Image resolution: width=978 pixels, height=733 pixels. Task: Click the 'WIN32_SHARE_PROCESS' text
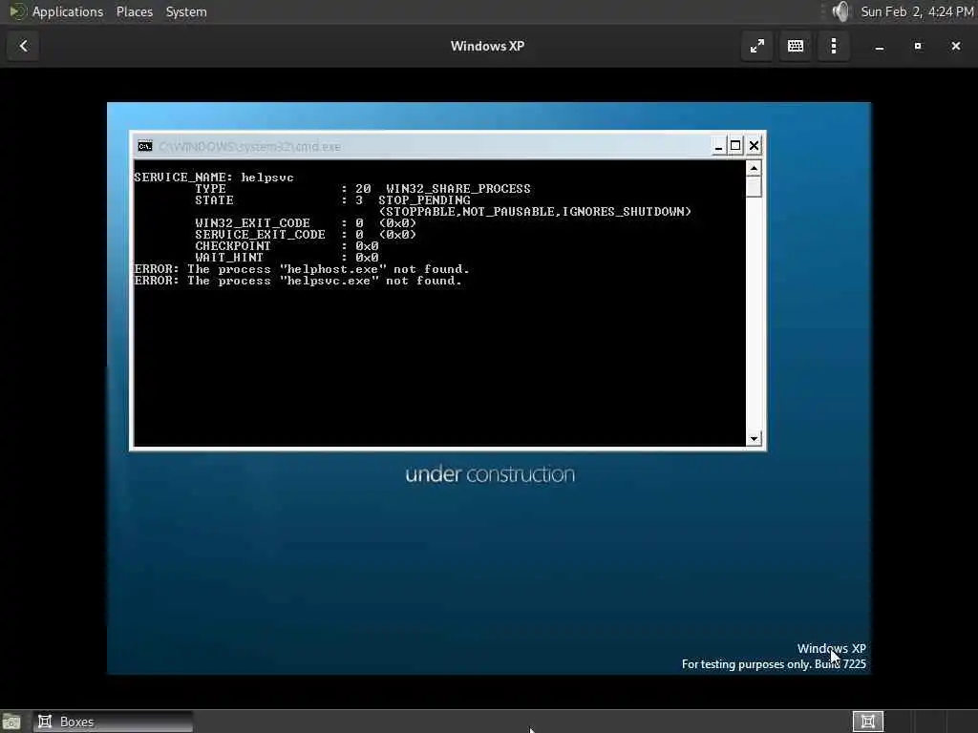(457, 189)
